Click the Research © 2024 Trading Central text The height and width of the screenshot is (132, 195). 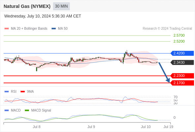point(167,29)
